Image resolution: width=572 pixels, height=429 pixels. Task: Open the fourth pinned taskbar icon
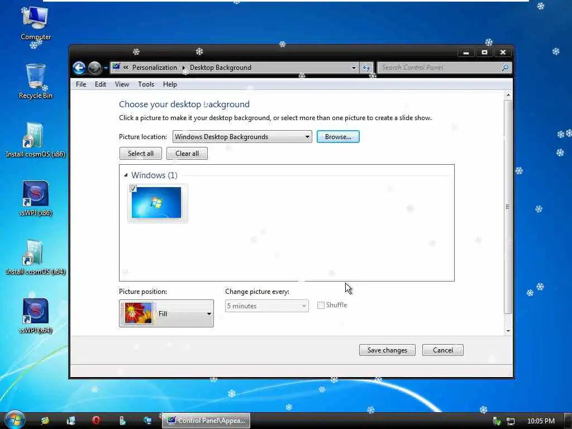(122, 421)
